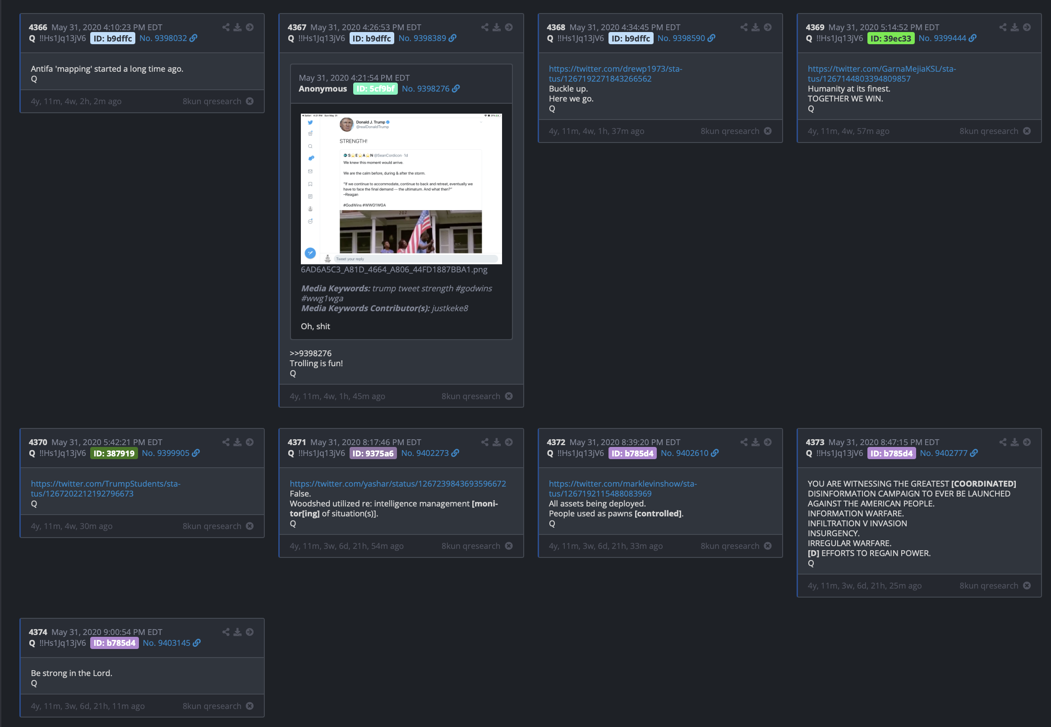Image resolution: width=1051 pixels, height=727 pixels.
Task: Open the Trump tweet screenshot thumbnail
Action: [x=401, y=189]
